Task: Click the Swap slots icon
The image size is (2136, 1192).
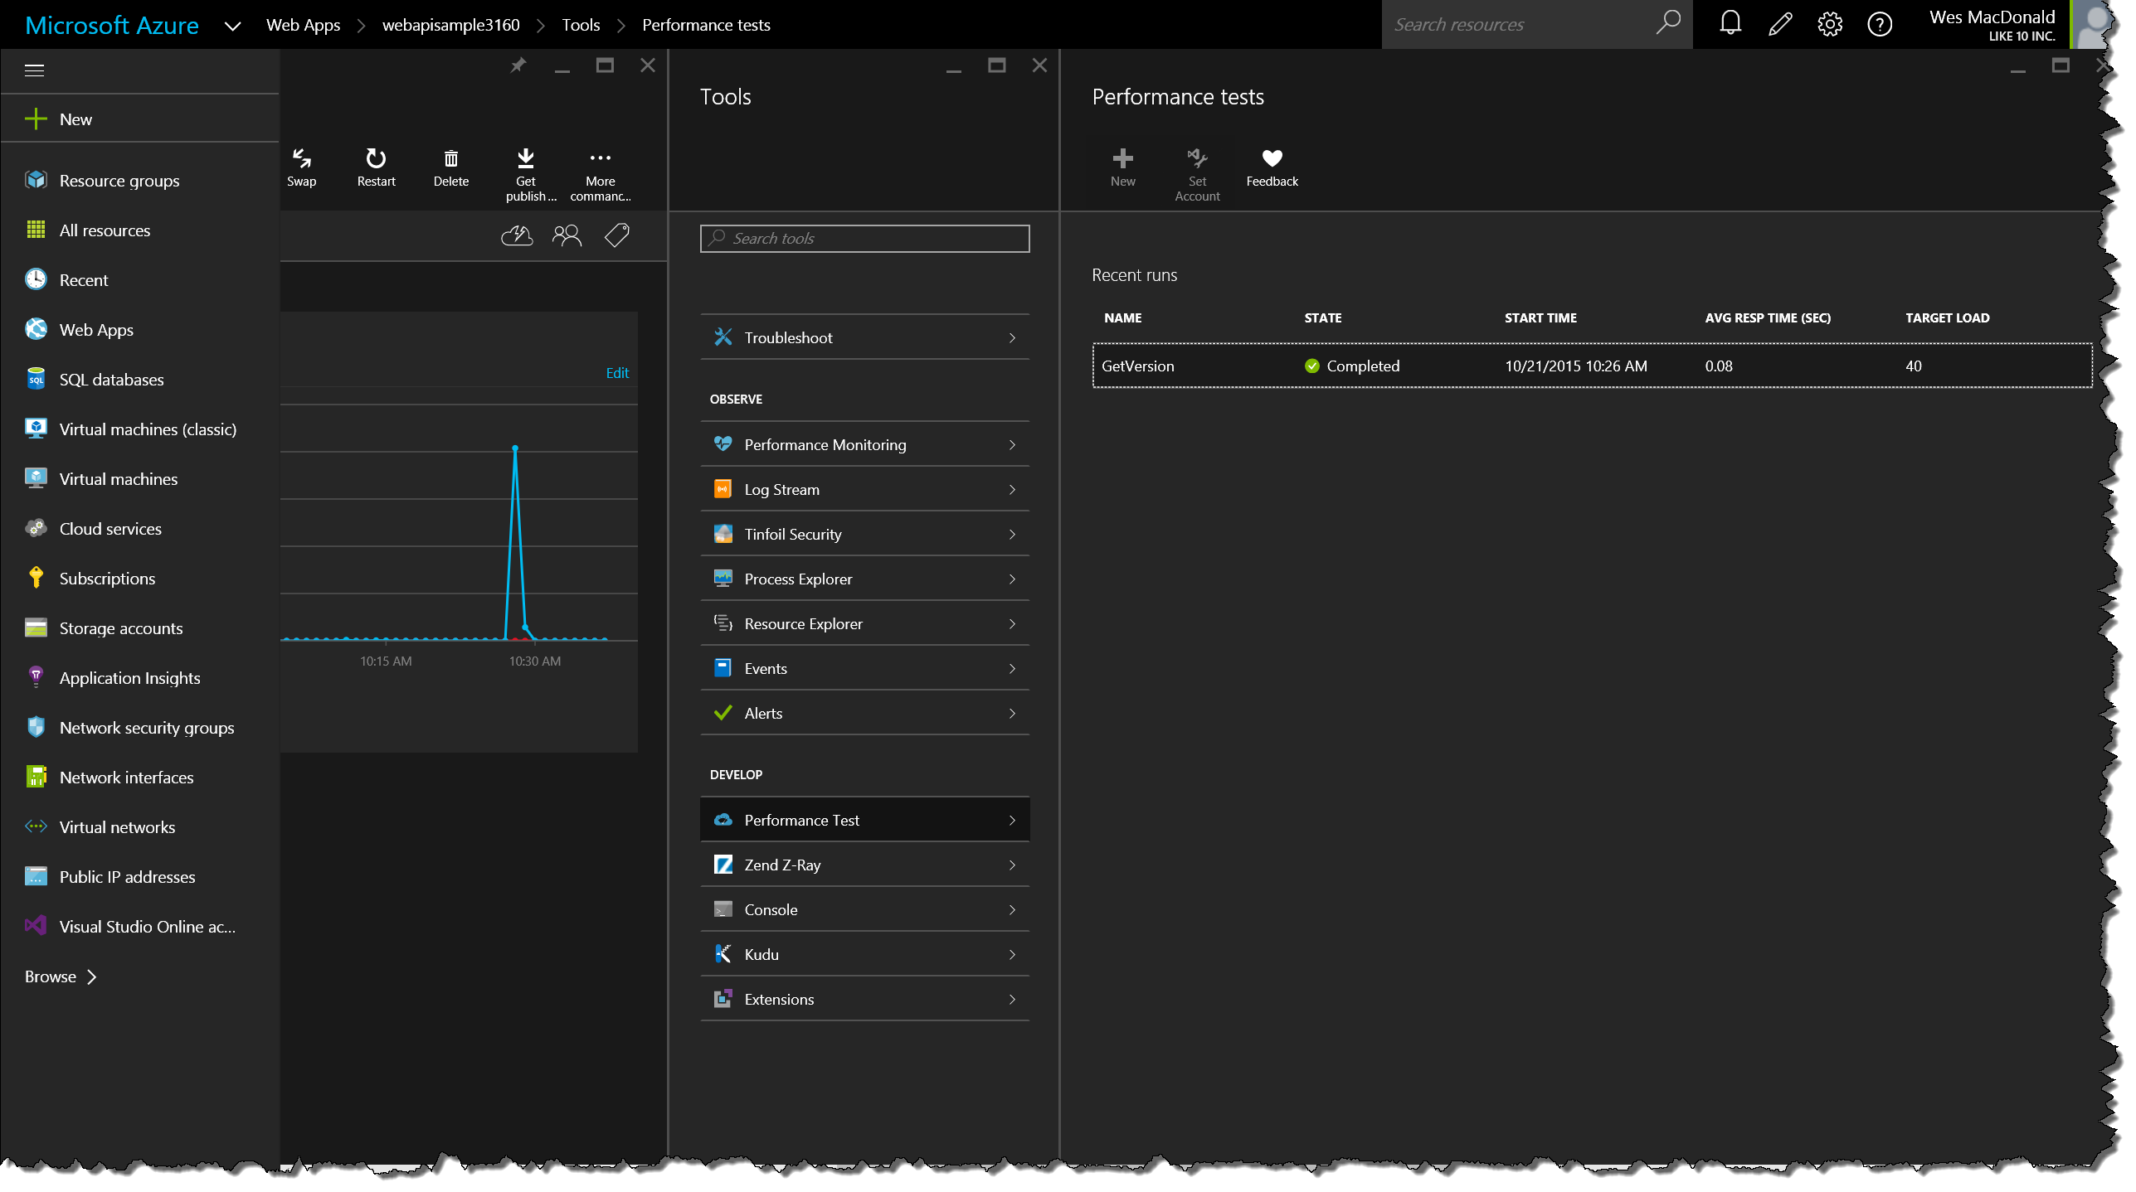Action: pyautogui.click(x=301, y=158)
